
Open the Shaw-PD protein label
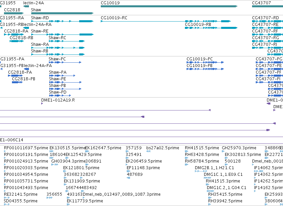pyautogui.click(x=58, y=93)
